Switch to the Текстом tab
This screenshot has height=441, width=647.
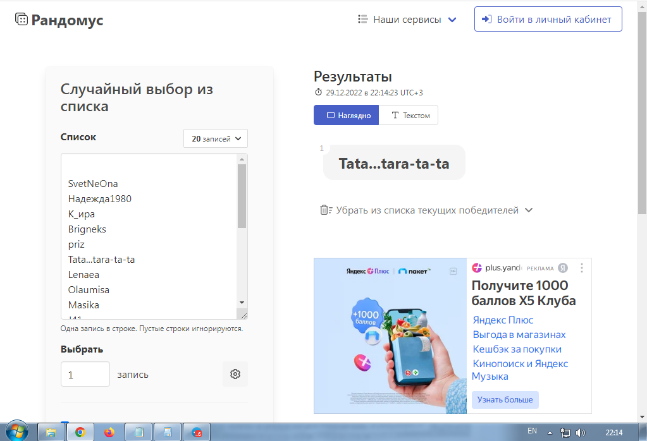coord(409,115)
